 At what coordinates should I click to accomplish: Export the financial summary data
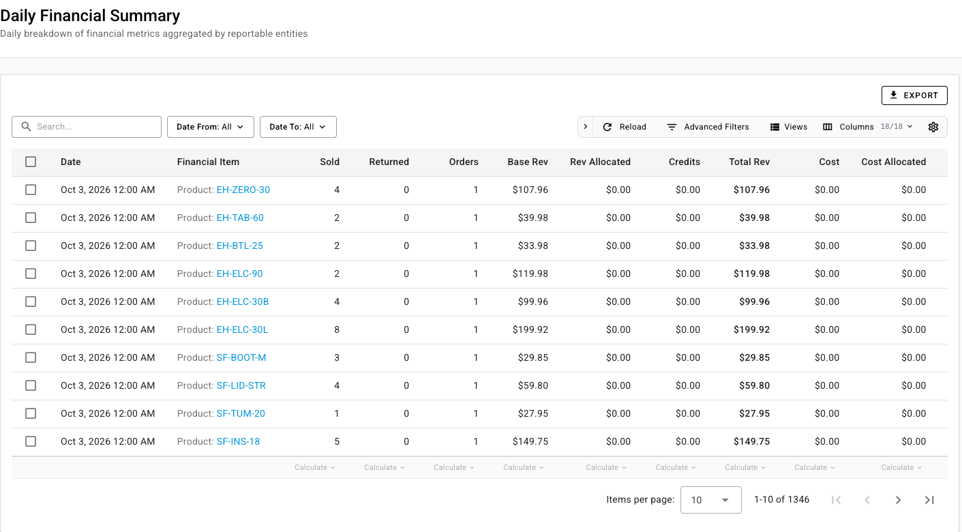914,95
